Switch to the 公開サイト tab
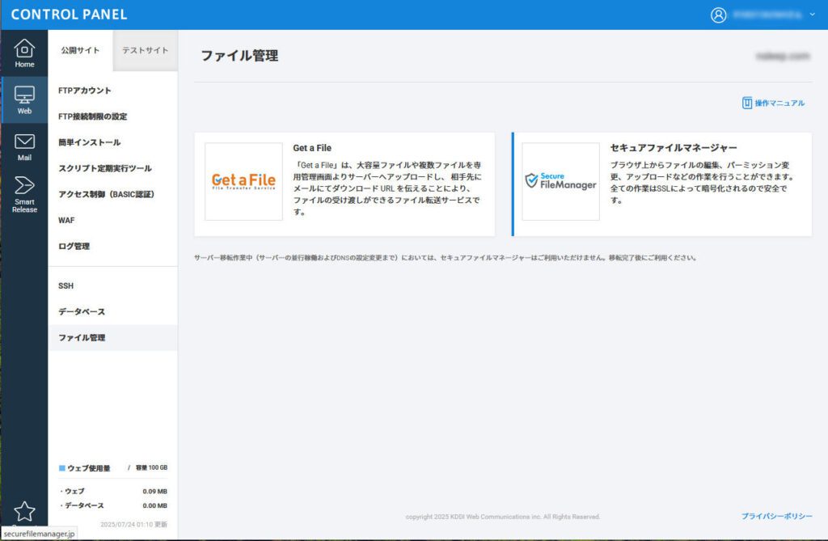 [x=80, y=50]
